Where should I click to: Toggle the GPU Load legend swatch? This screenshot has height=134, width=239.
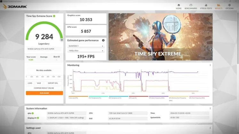pyautogui.click(x=139, y=96)
